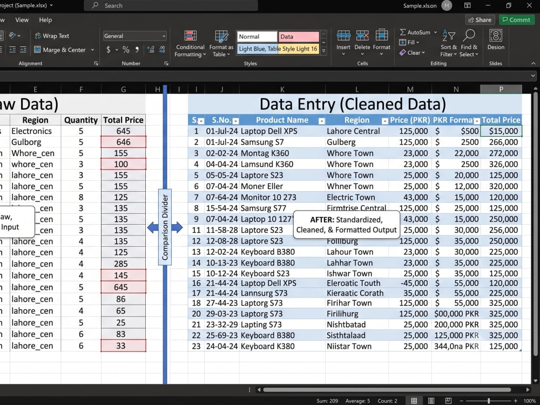Image resolution: width=540 pixels, height=405 pixels.
Task: Click in the Search box
Action: 171,5
